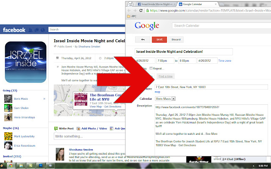Click the Discard button
This screenshot has width=271, height=169.
(x=176, y=39)
